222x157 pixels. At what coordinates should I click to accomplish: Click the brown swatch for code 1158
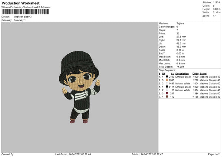pyautogui.click(x=167, y=97)
